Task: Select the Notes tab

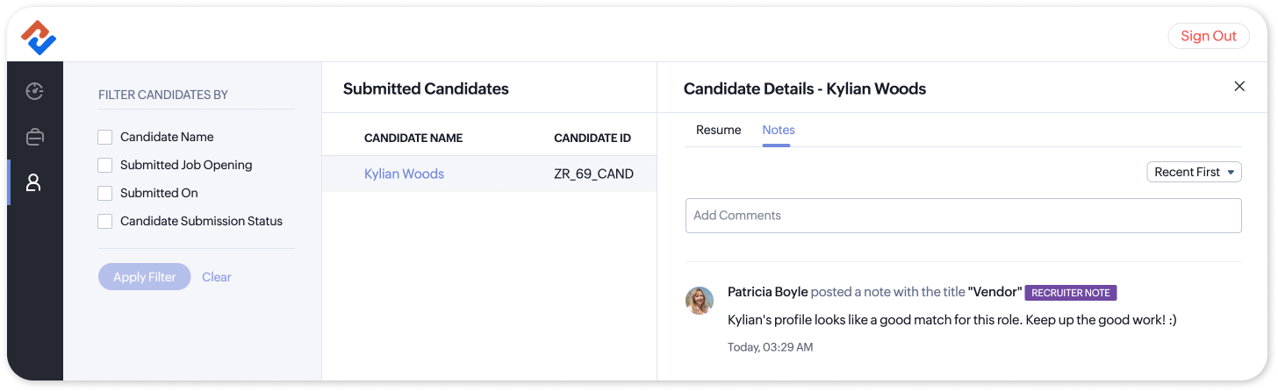Action: pos(779,130)
